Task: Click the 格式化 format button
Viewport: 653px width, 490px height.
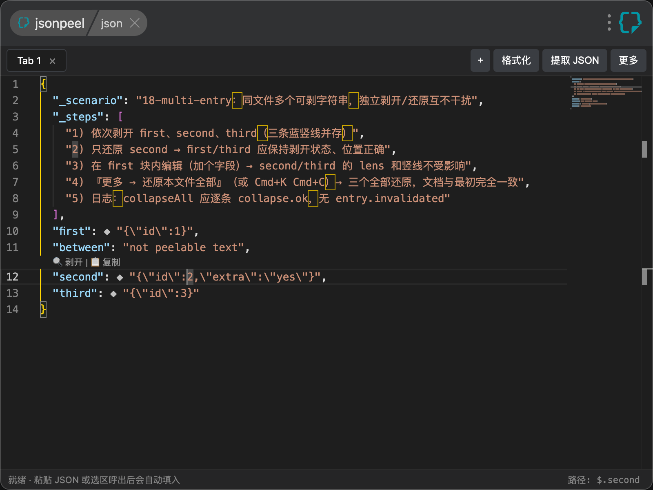Action: point(516,60)
